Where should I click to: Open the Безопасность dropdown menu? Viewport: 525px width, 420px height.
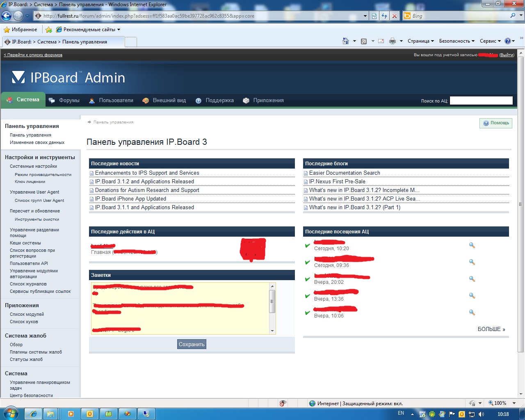point(457,41)
